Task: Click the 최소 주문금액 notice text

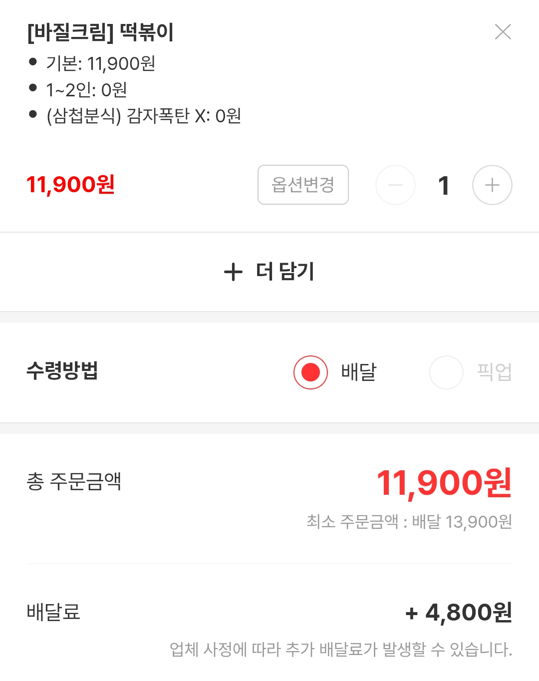Action: pos(409,522)
